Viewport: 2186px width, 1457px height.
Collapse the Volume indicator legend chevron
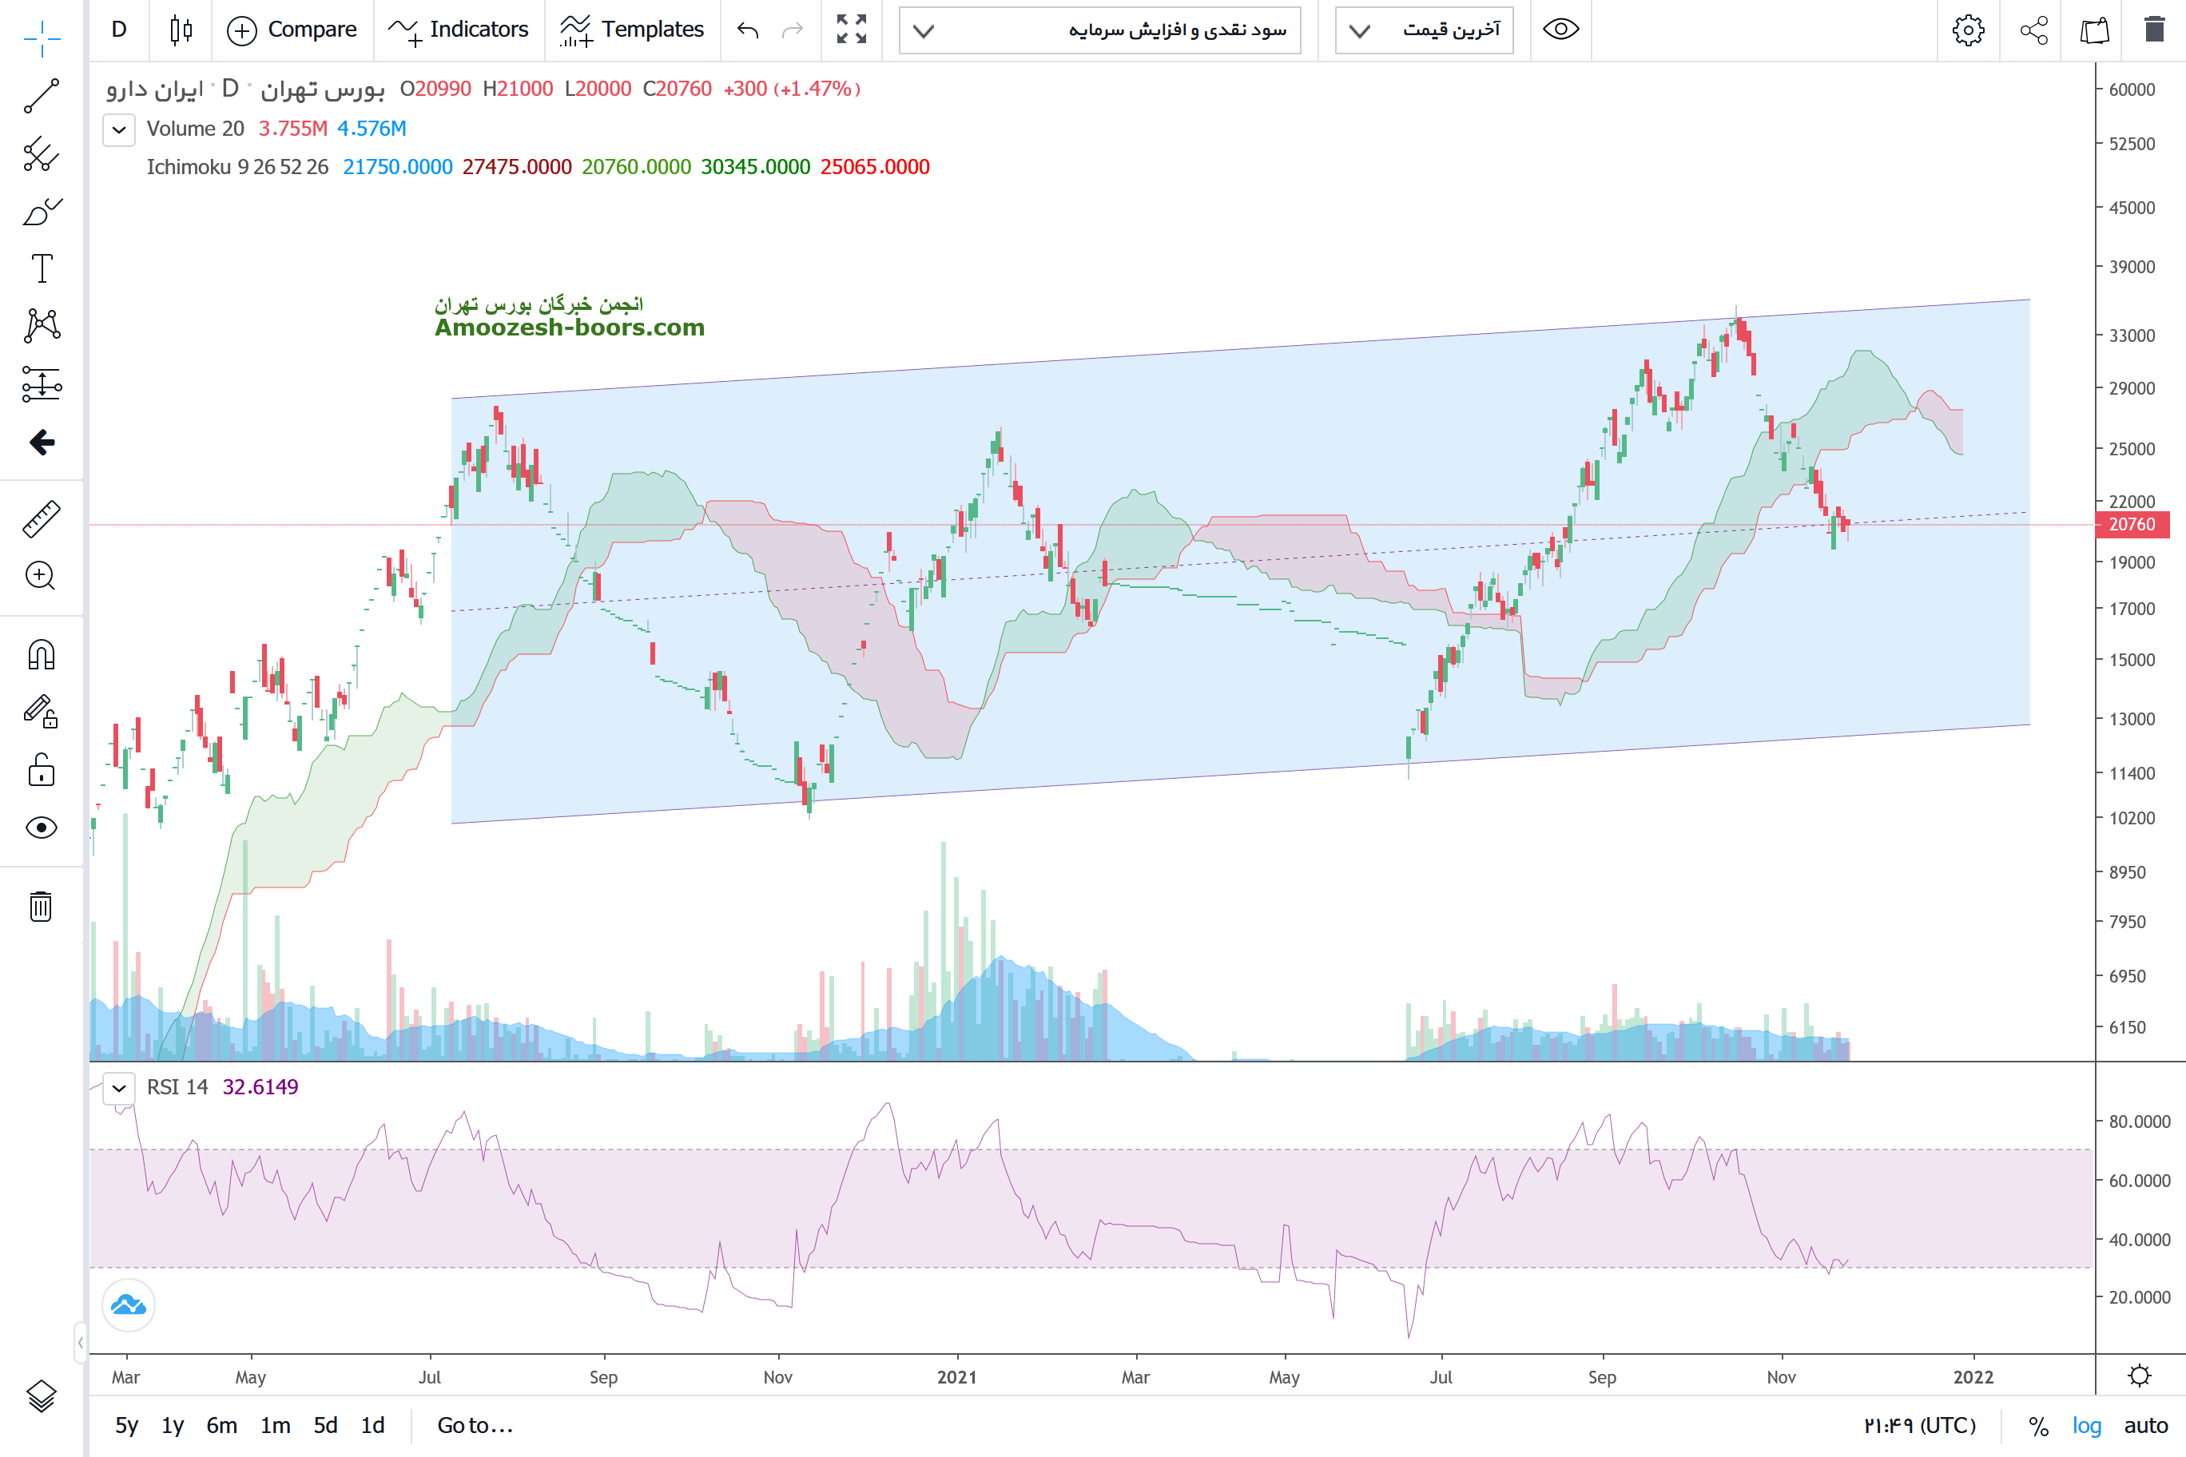click(x=119, y=129)
